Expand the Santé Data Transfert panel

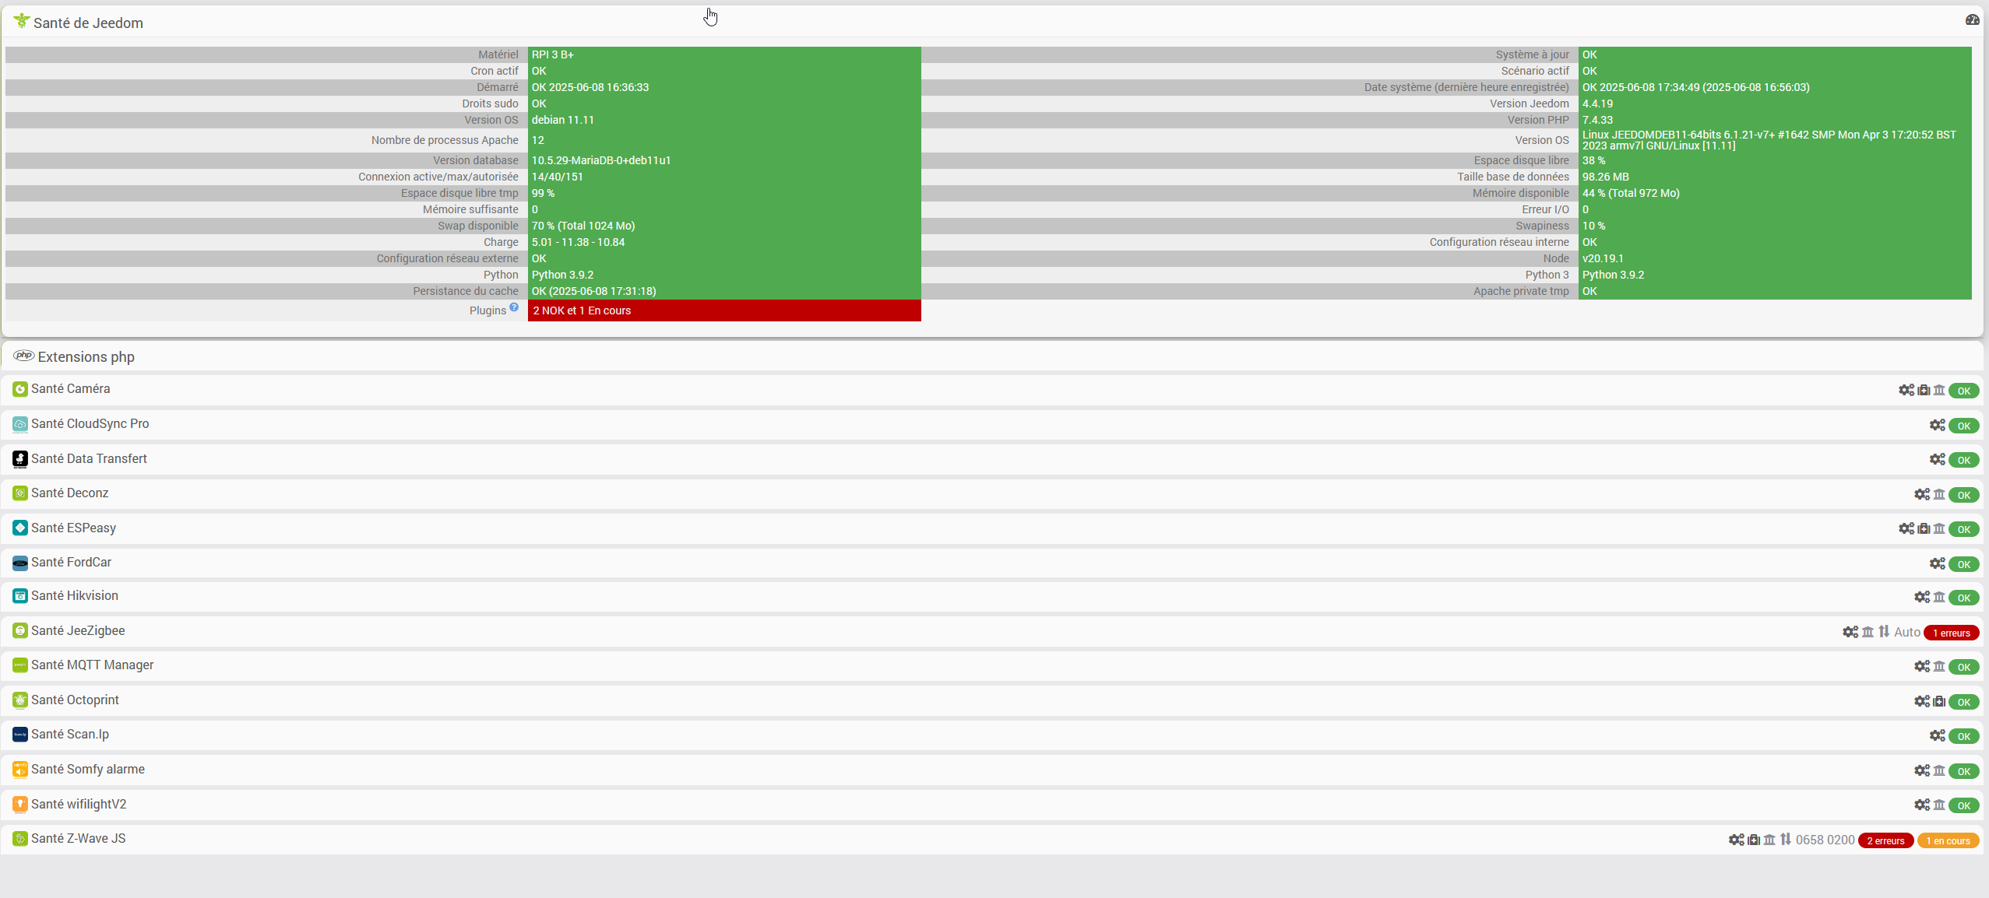(x=992, y=459)
